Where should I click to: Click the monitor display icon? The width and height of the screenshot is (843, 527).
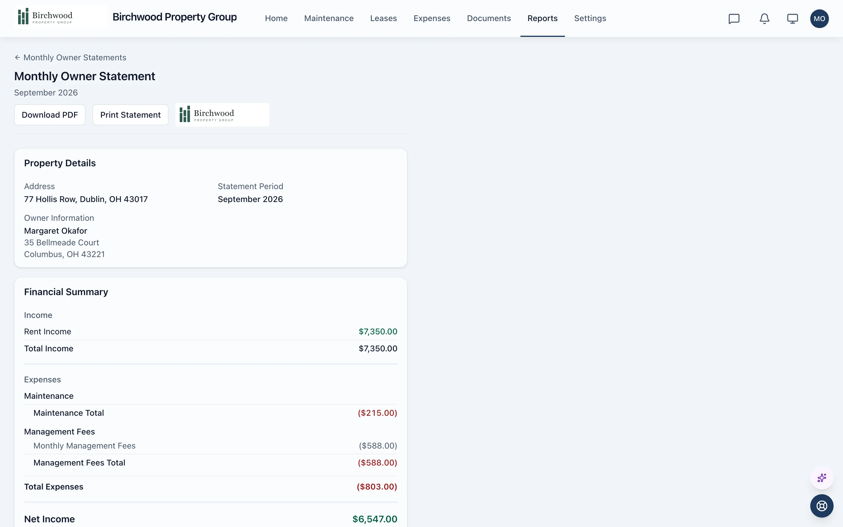[x=792, y=18]
